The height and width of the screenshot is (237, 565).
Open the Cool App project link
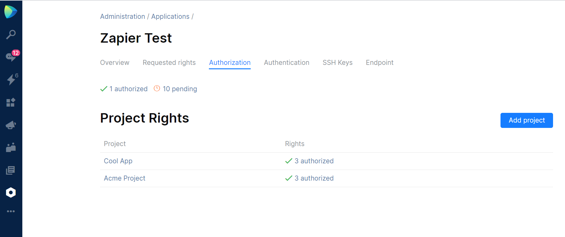coord(118,161)
